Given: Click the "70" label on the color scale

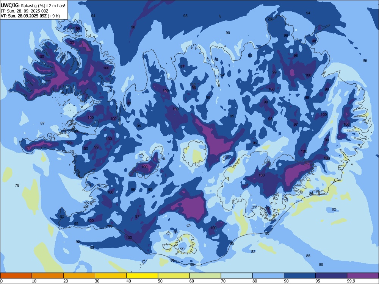Looking at the screenshot, I should 223,281.
